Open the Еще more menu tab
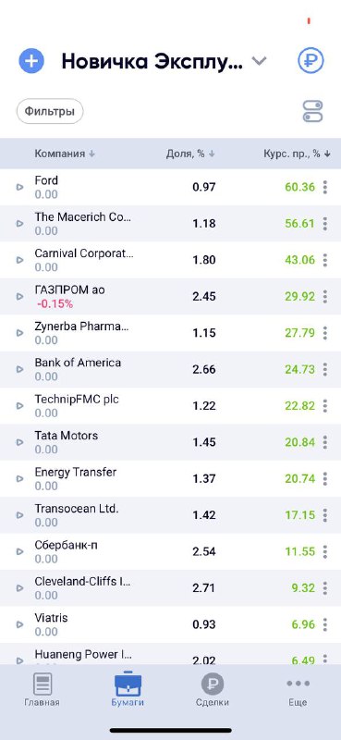Viewport: 341px width, 740px height. coord(298,689)
